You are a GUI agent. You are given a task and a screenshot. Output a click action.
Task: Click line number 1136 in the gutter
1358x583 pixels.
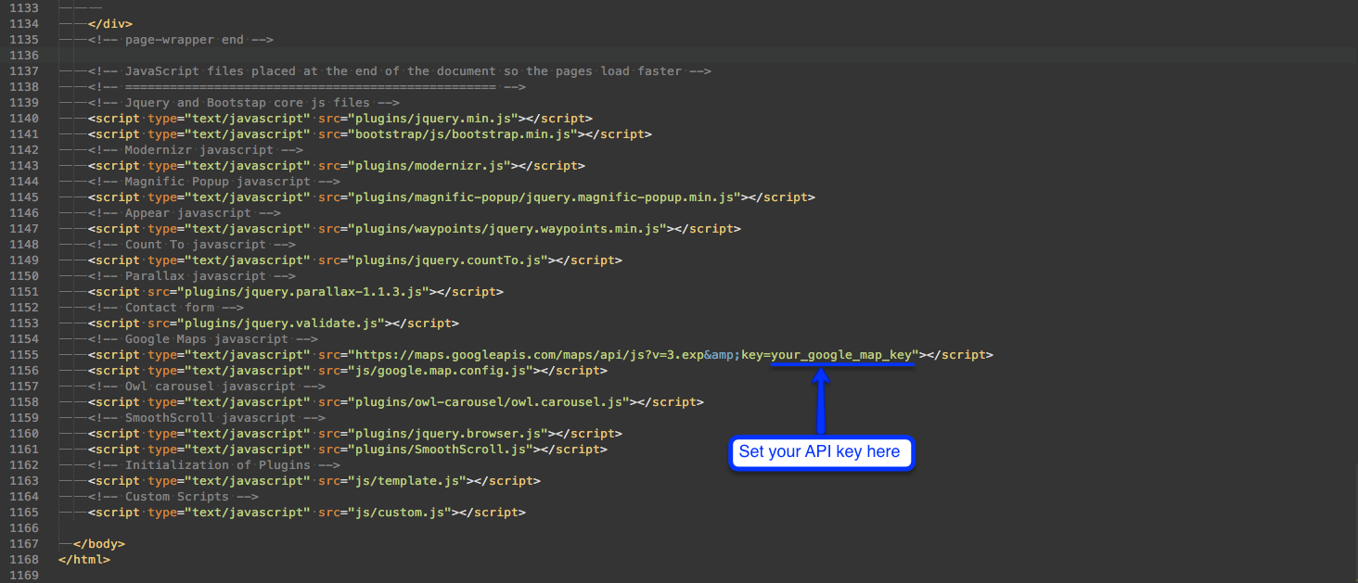click(23, 56)
